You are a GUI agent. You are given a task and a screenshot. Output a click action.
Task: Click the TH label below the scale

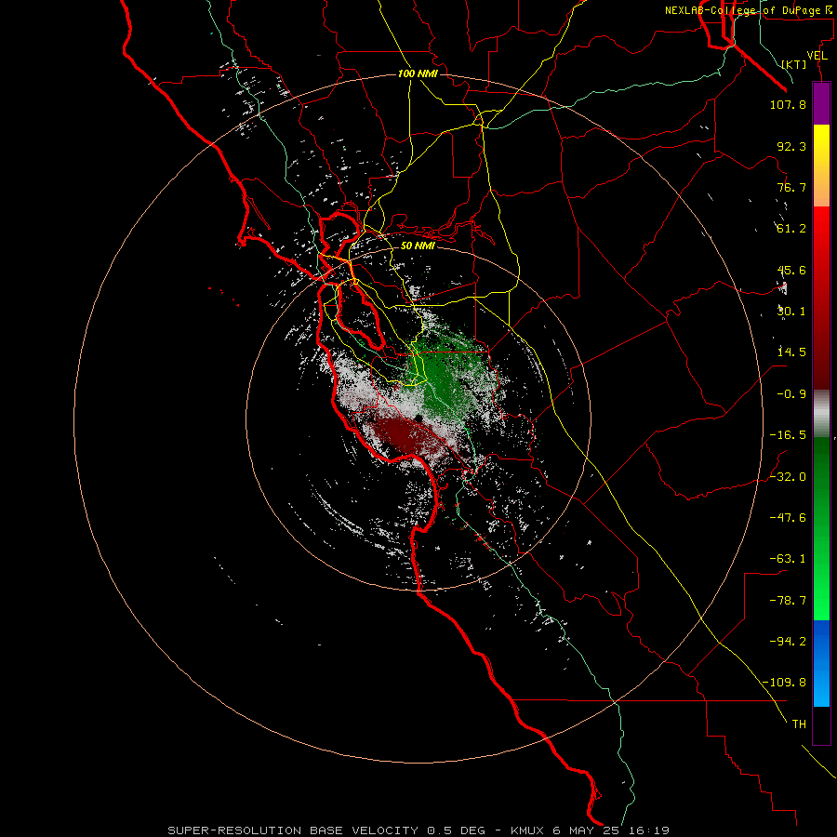(x=799, y=724)
